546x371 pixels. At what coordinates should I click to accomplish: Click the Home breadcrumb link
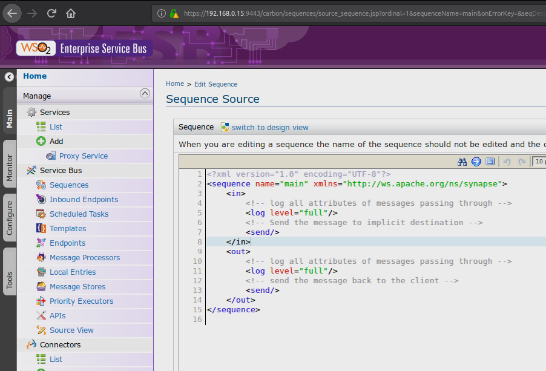[x=175, y=84]
